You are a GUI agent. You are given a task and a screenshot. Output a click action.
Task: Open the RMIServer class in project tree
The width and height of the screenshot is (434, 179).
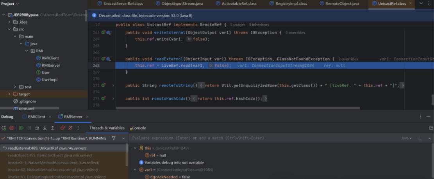pos(48,65)
